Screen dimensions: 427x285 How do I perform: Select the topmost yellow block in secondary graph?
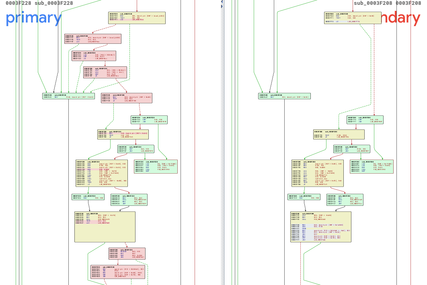(353, 18)
